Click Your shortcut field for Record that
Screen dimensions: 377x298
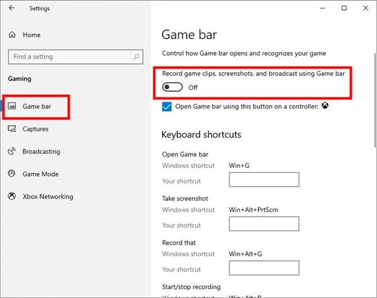(264, 268)
